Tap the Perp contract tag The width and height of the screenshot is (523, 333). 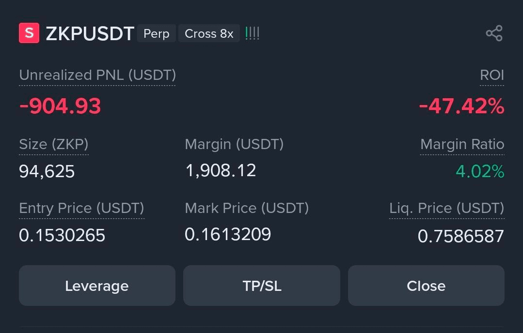coord(156,33)
